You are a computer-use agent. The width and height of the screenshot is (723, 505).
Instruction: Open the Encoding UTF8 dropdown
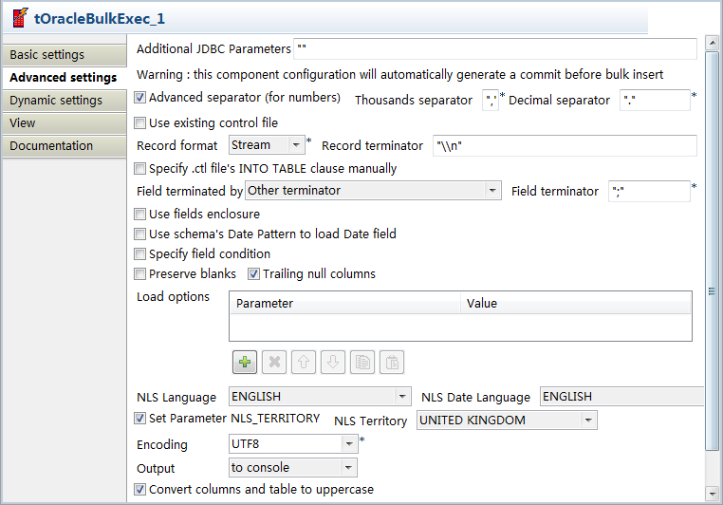click(349, 444)
